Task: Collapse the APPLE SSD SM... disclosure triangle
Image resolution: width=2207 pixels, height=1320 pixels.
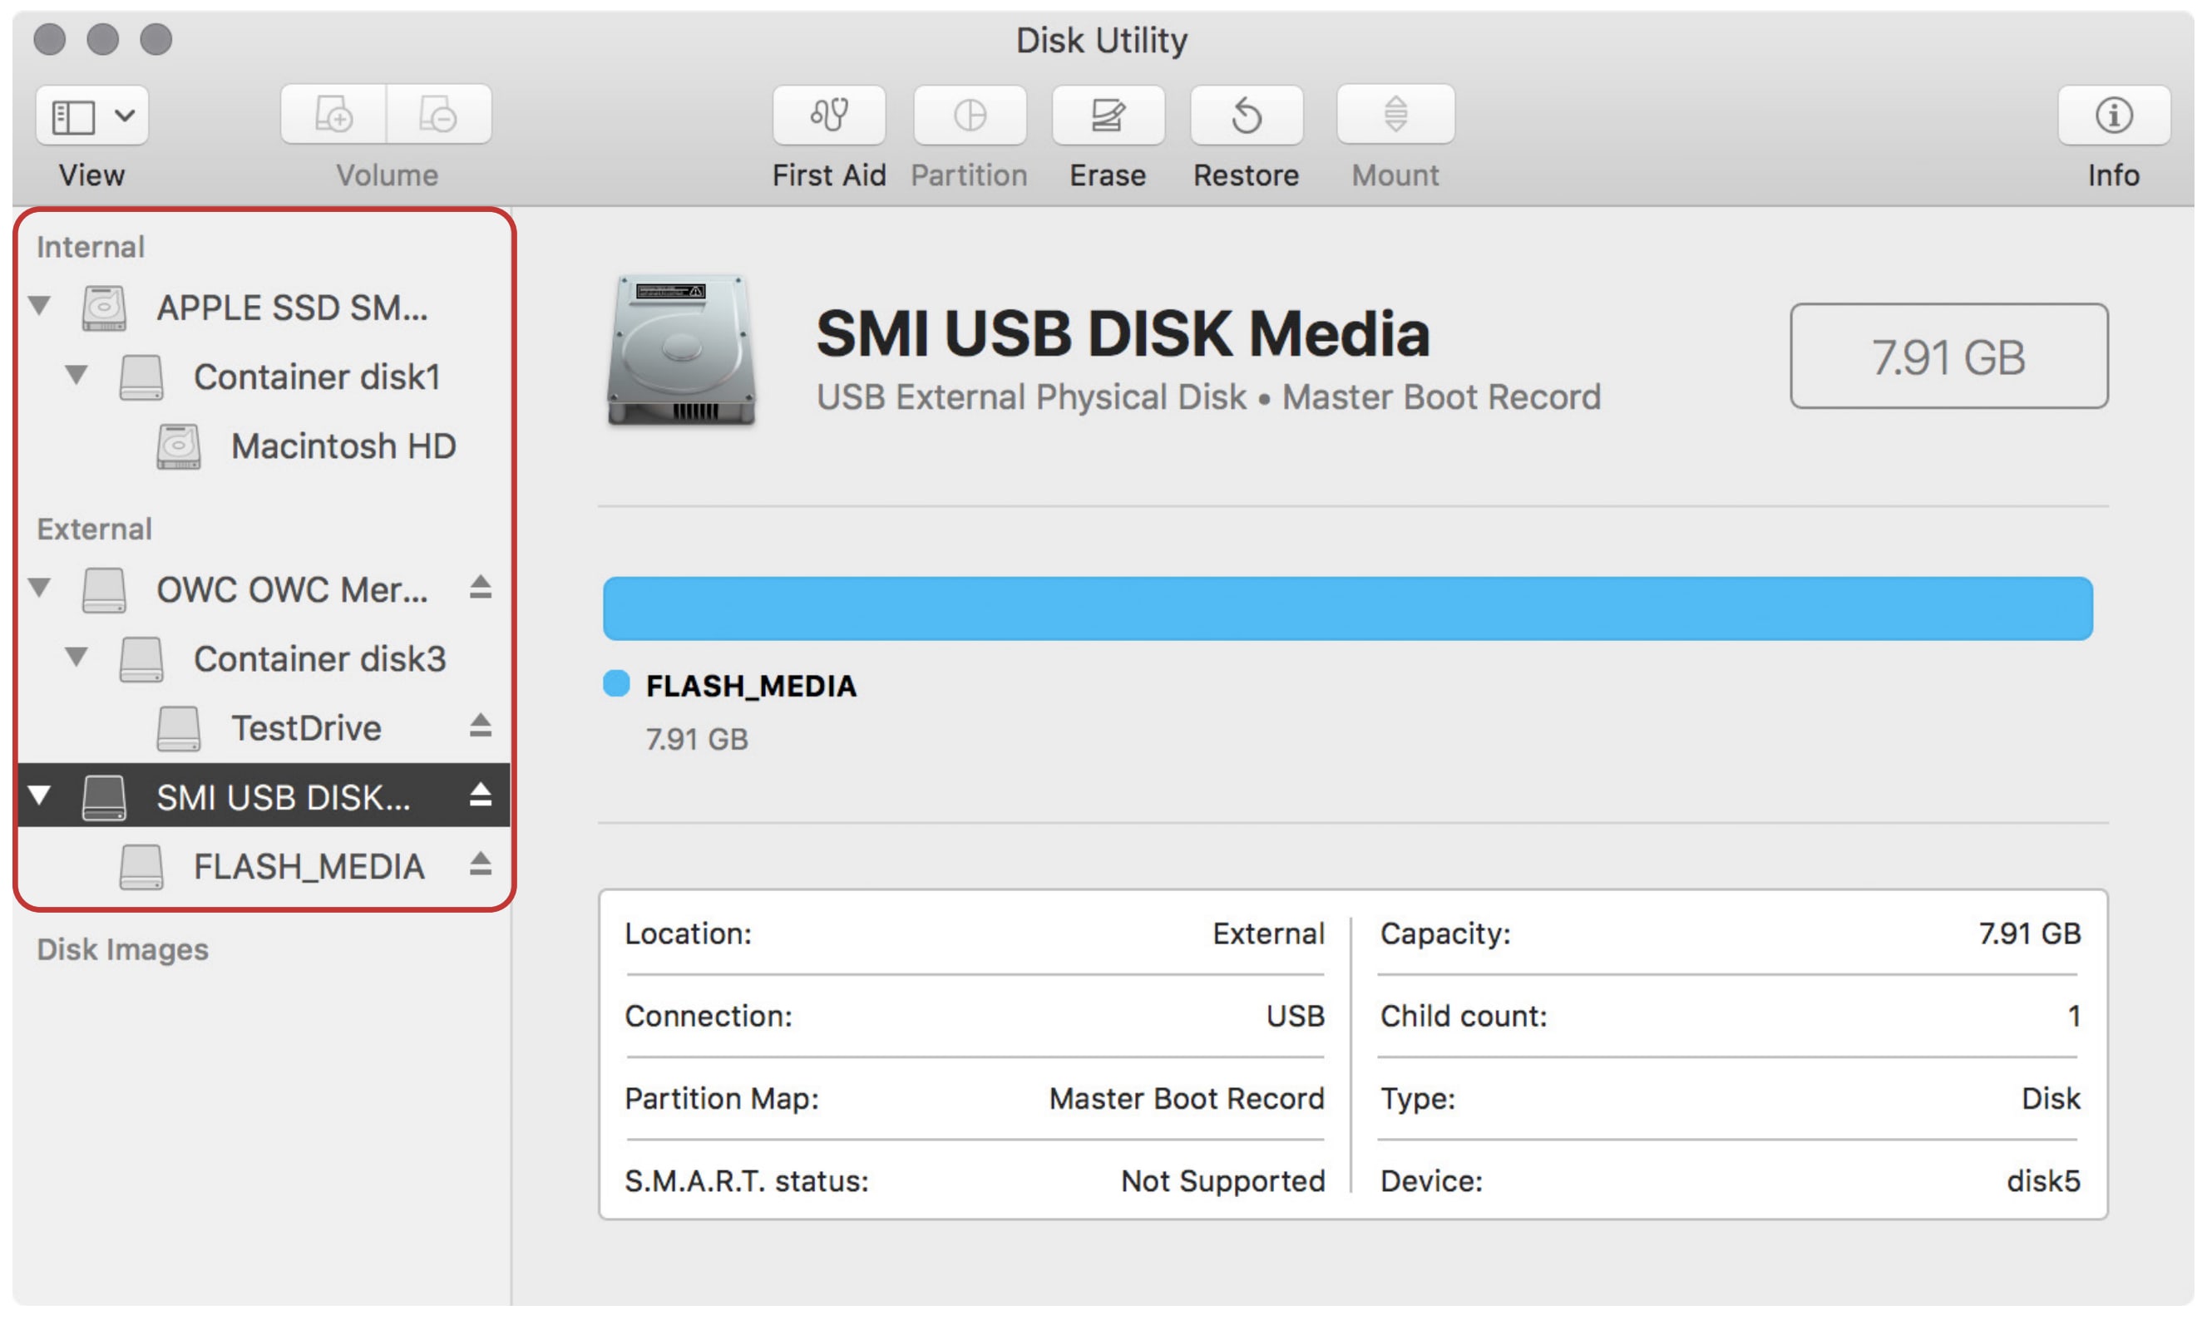Action: click(x=39, y=306)
